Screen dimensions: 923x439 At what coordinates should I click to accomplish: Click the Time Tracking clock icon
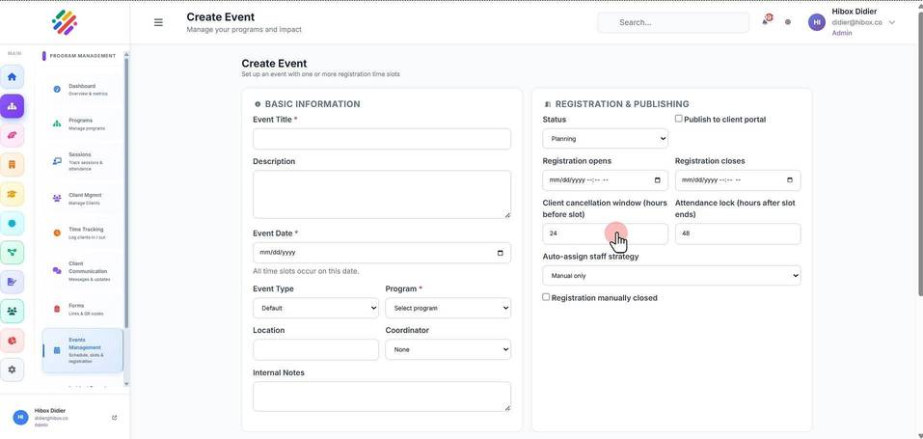(57, 233)
